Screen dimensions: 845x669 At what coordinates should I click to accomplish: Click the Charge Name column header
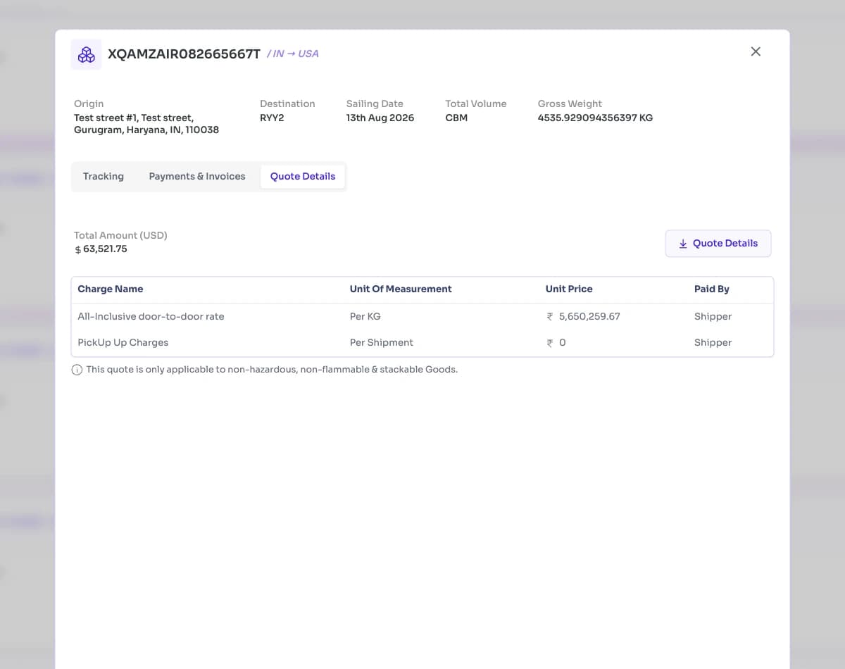111,289
